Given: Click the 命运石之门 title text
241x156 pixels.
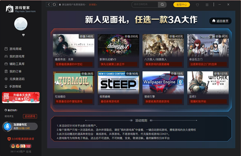Looking at the screenshot, I should (196, 60).
